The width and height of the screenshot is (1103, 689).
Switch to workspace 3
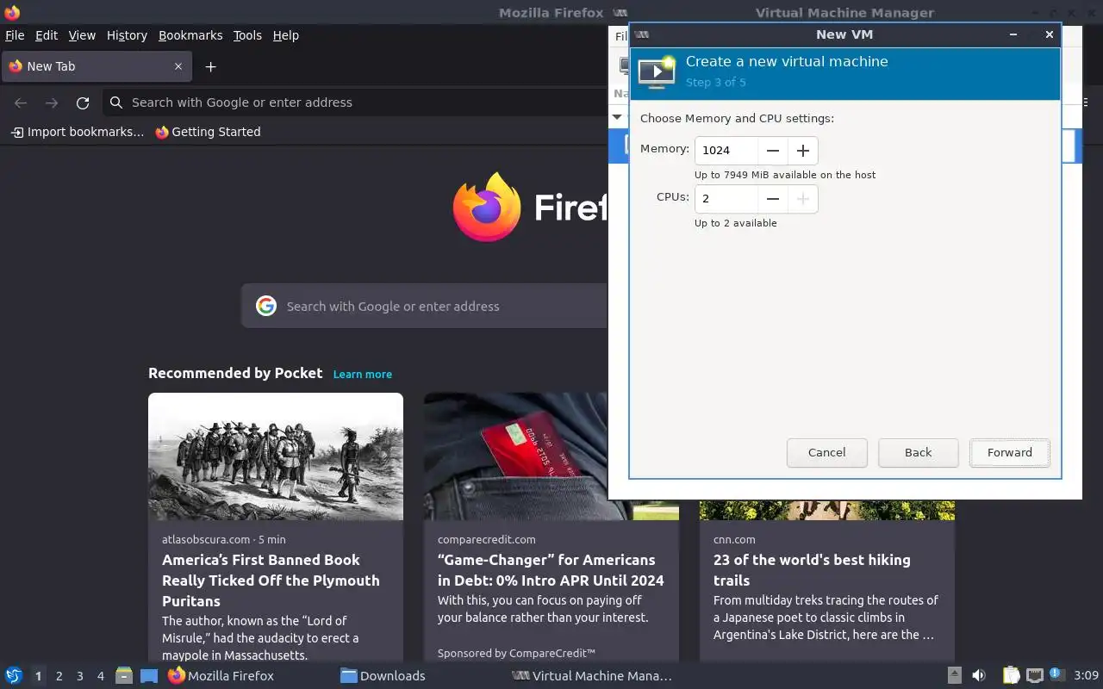coord(79,676)
